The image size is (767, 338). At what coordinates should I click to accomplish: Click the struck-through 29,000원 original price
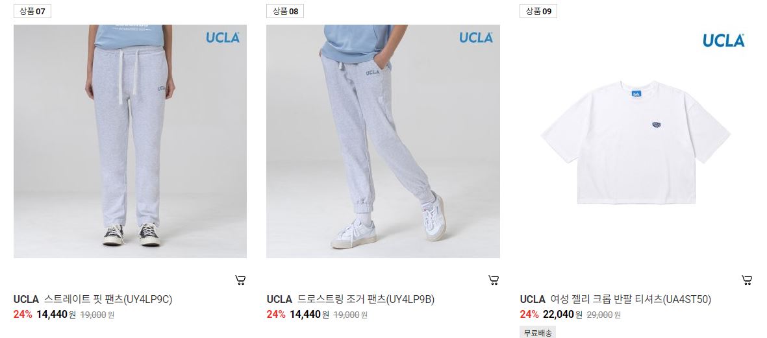click(x=603, y=315)
